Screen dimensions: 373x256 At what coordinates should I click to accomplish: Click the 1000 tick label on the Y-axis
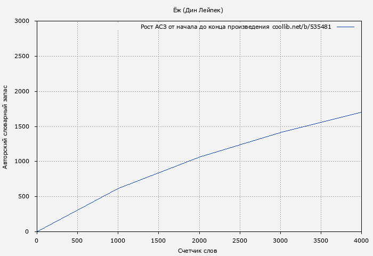[x=22, y=162]
